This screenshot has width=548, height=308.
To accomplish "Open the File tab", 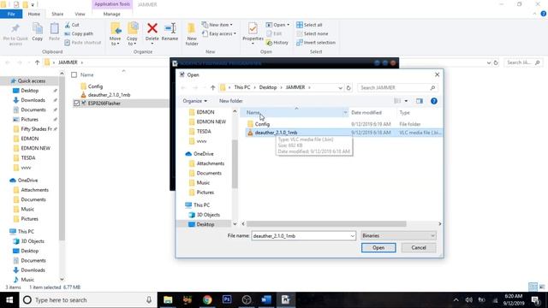I will pyautogui.click(x=11, y=14).
